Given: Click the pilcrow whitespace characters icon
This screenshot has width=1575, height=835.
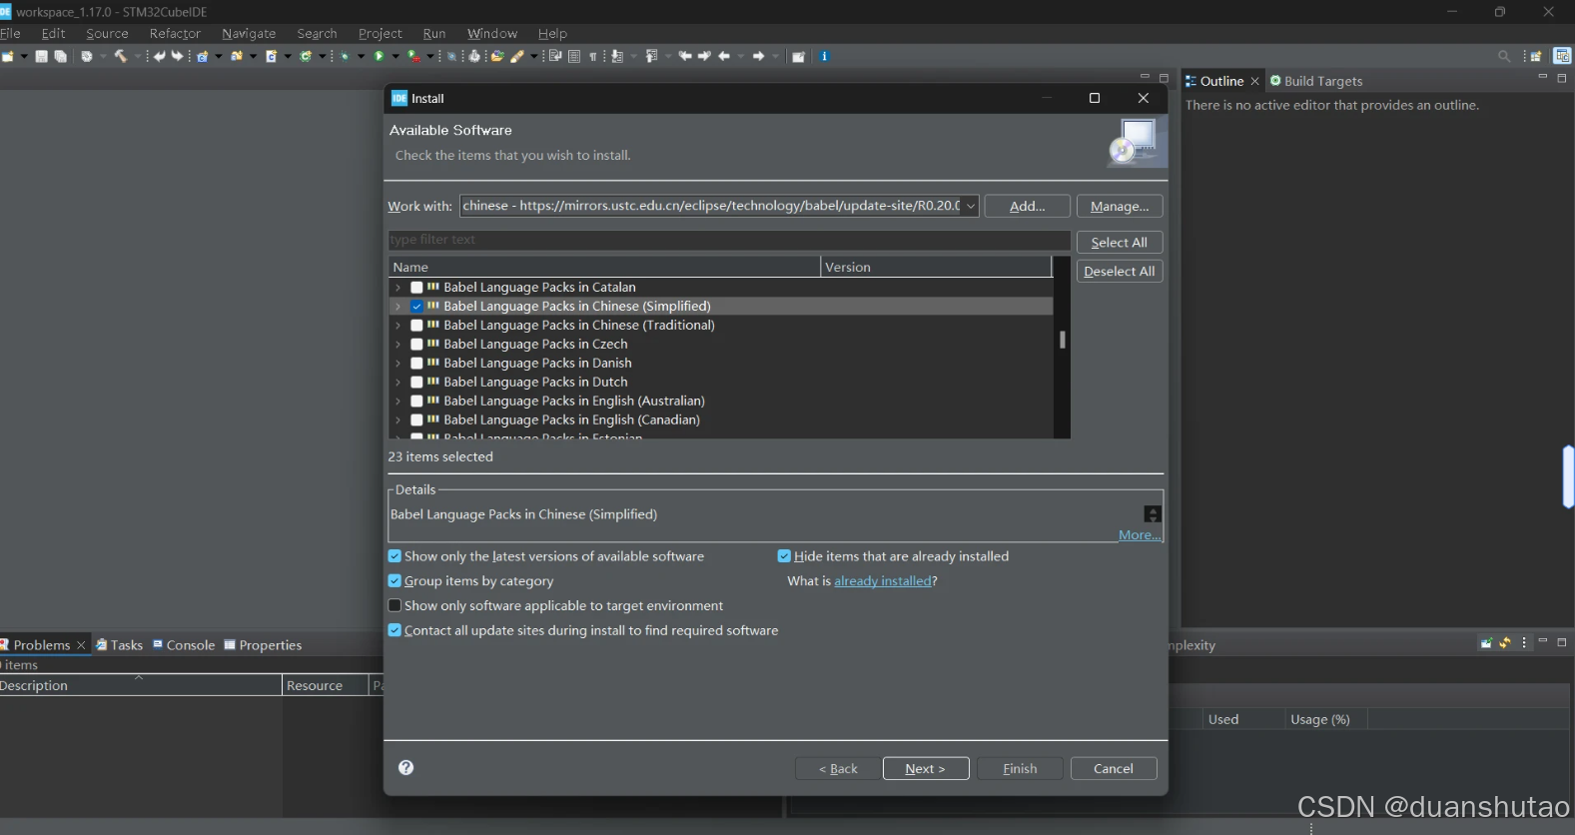Looking at the screenshot, I should (x=592, y=56).
